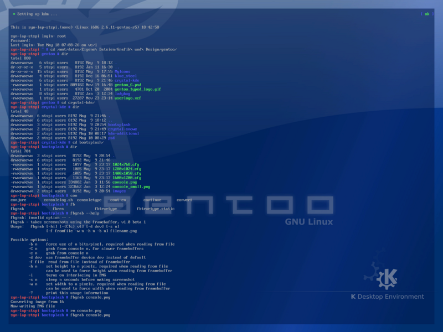Click the "rm console.png" command text
This screenshot has height=332, width=443.
point(86,310)
